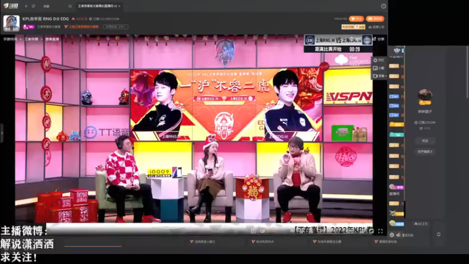Open the 直播公告 announcement link
469x264 pixels.
[x=376, y=27]
